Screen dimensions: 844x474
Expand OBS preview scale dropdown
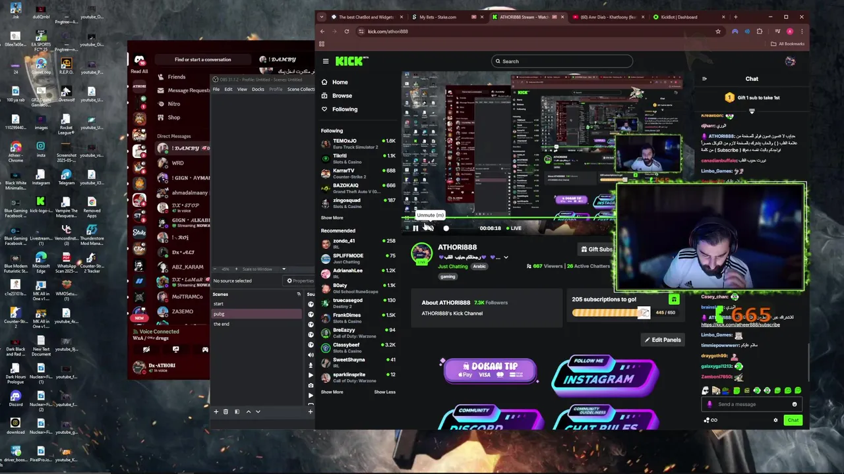pyautogui.click(x=284, y=269)
